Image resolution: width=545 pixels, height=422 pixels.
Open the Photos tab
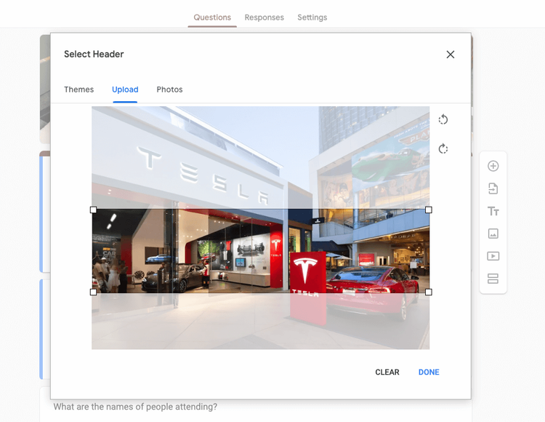pos(169,89)
